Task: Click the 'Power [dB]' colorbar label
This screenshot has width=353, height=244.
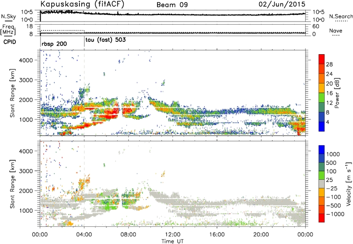Action: point(337,93)
